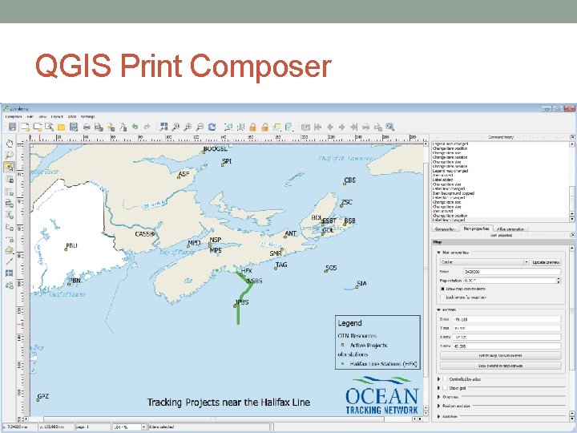Switch to the Item properties tab

476,229
